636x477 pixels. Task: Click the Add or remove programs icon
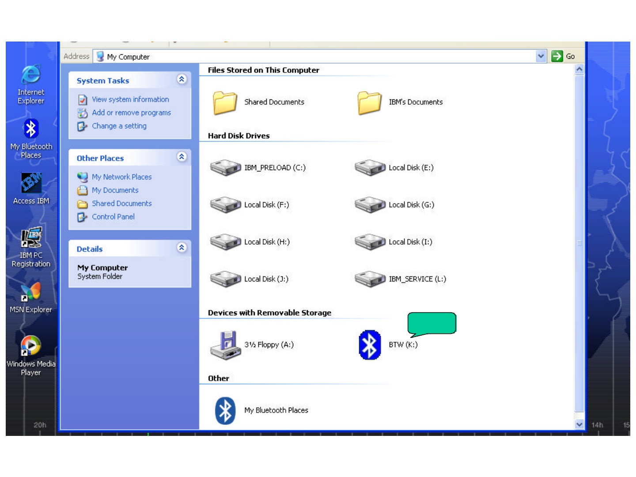click(83, 113)
